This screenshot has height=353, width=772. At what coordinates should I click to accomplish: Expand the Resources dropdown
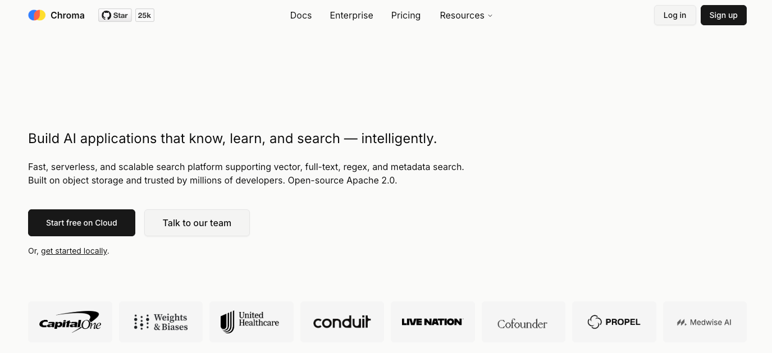(462, 15)
